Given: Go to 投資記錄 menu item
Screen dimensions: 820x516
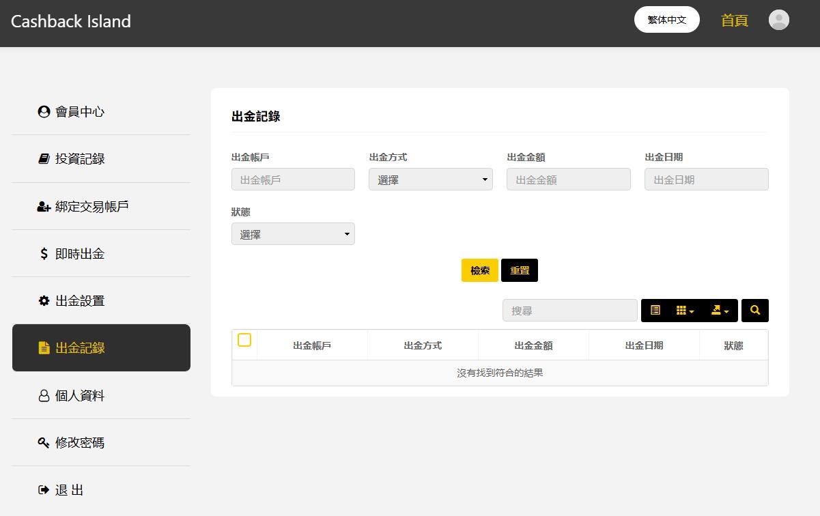Looking at the screenshot, I should tap(101, 159).
